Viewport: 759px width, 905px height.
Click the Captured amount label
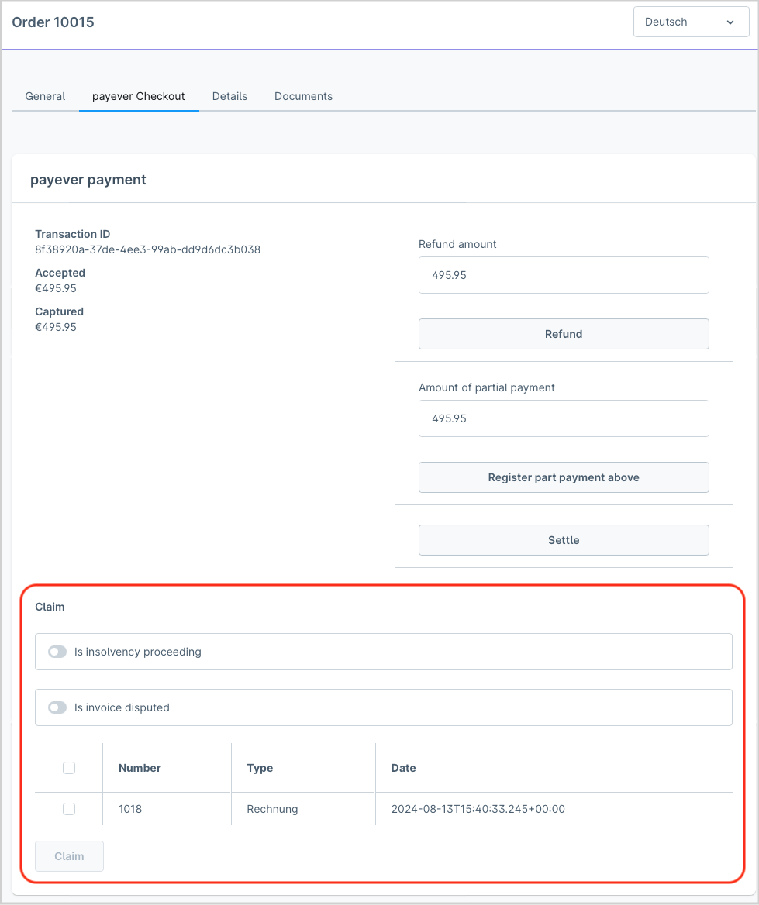(x=60, y=311)
